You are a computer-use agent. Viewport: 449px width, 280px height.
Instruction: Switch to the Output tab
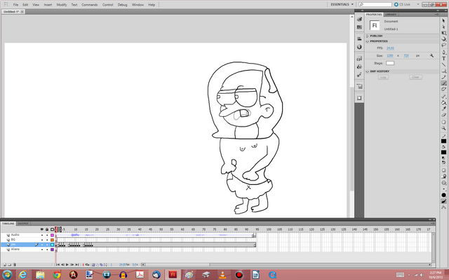pos(23,223)
